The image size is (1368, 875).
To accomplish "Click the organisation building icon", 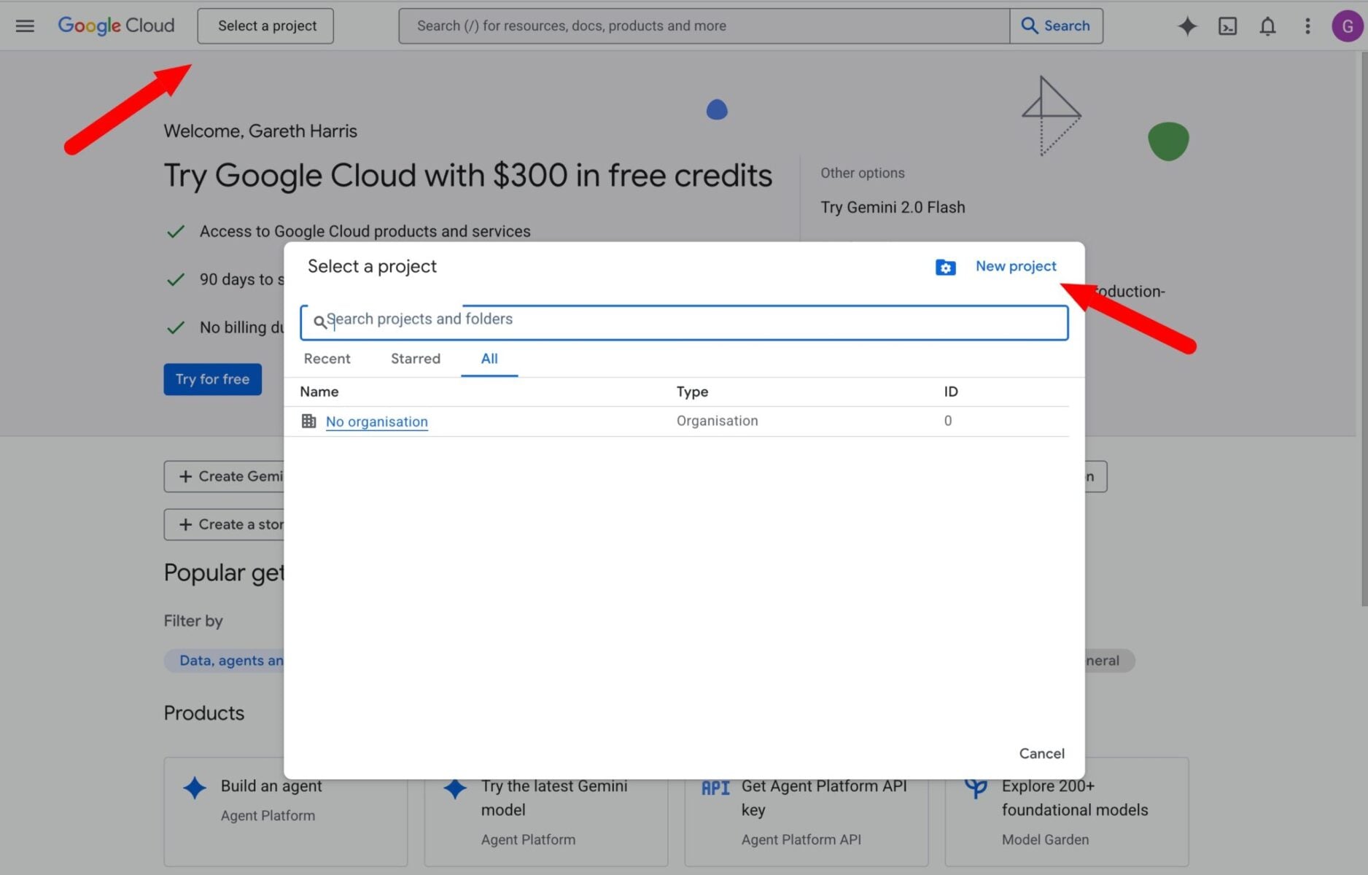I will click(x=308, y=421).
